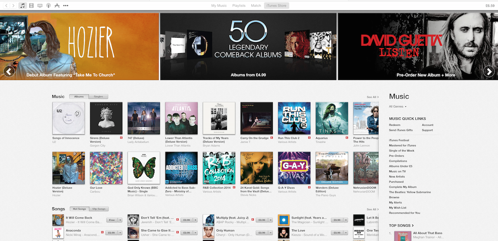498x241 pixels.
Task: Open Playlists tab
Action: pos(239,6)
